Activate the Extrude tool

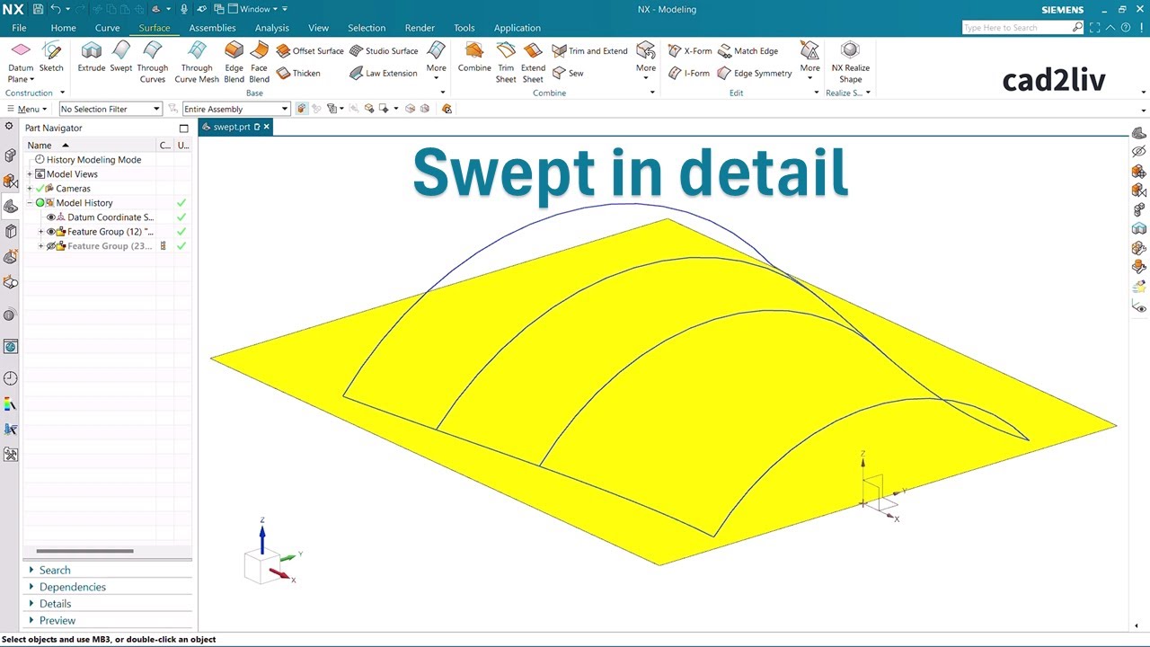(92, 58)
